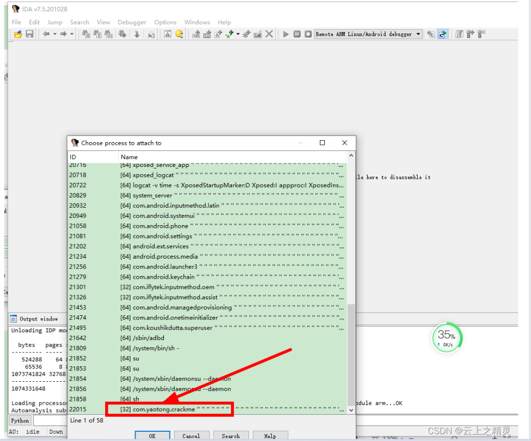Open the File menu

pos(16,22)
